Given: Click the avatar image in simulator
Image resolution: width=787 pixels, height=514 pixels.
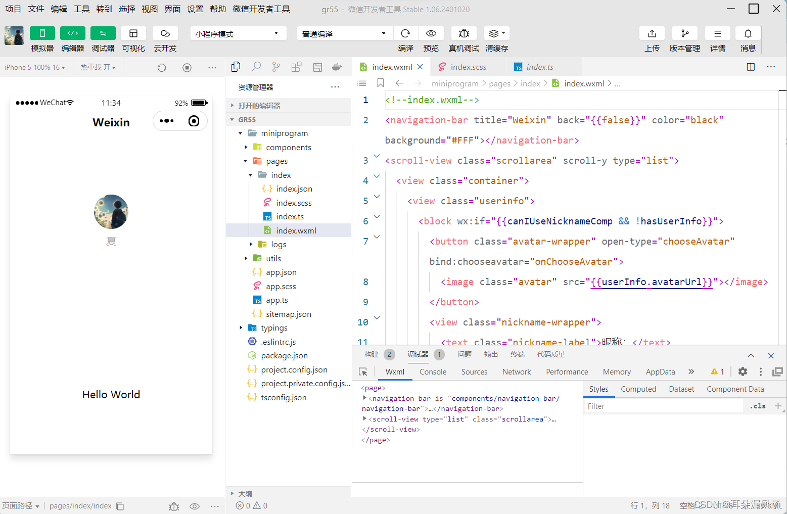Looking at the screenshot, I should [111, 212].
